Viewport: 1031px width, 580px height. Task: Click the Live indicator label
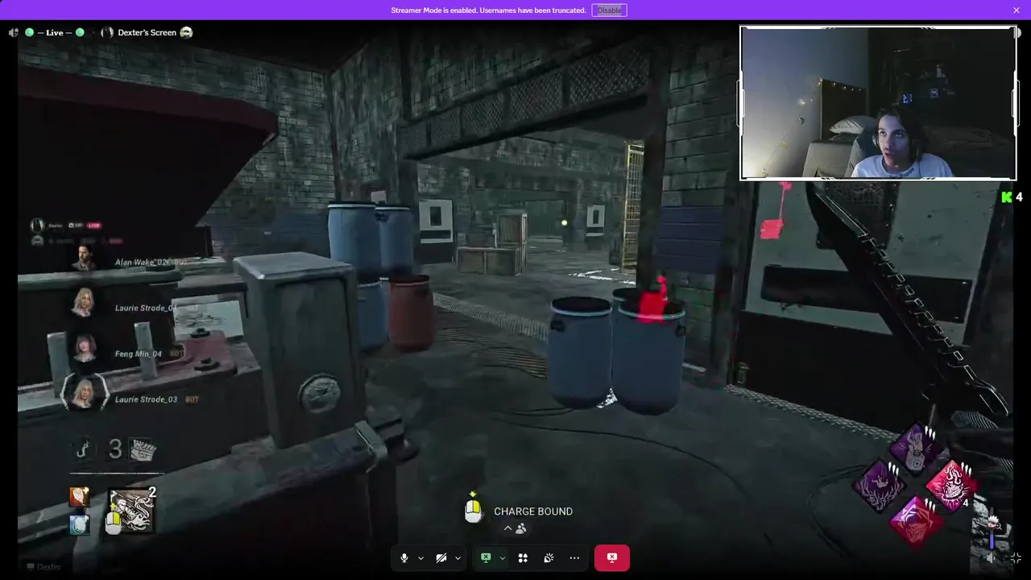click(55, 33)
